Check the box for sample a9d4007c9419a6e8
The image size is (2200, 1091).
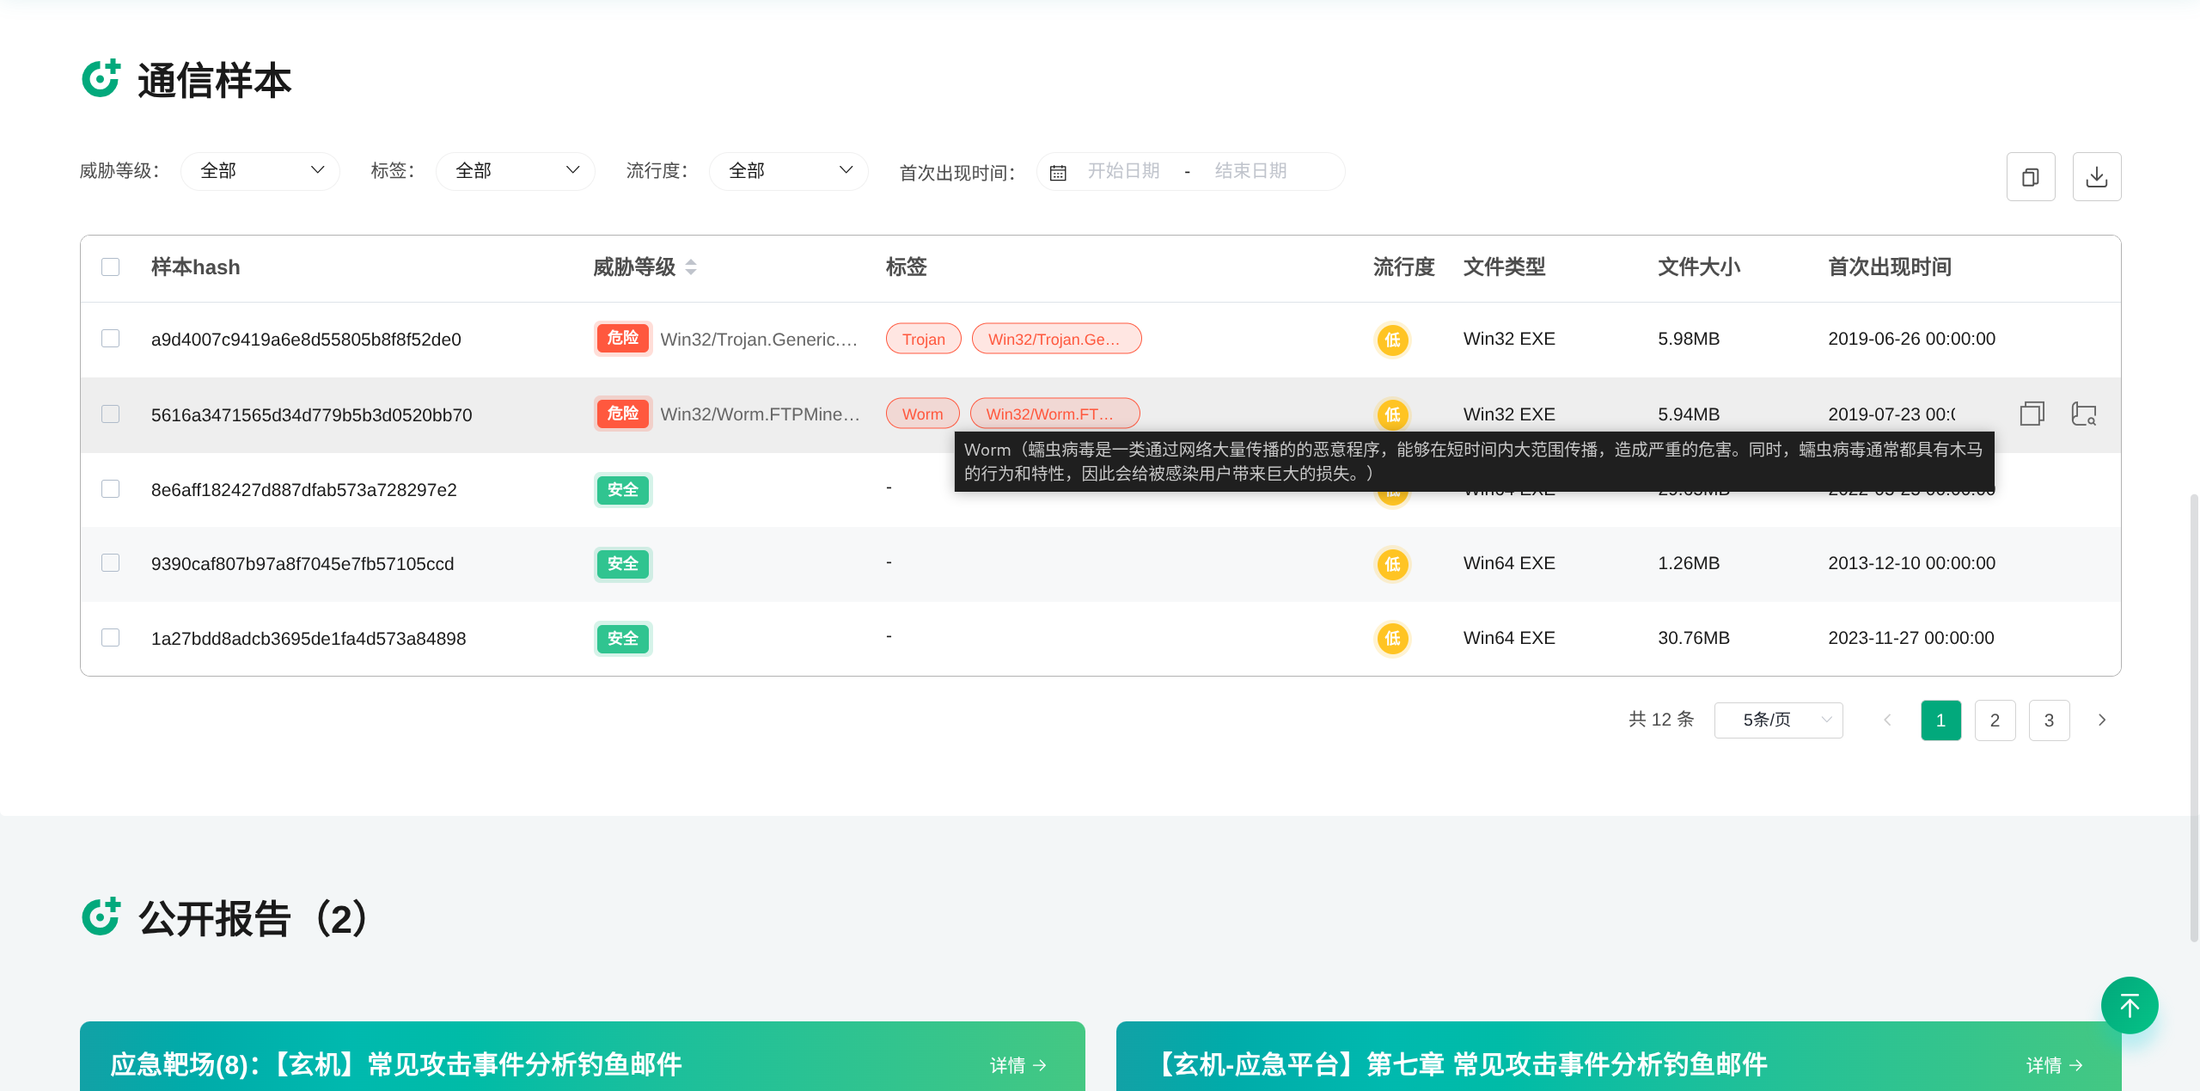(x=111, y=339)
